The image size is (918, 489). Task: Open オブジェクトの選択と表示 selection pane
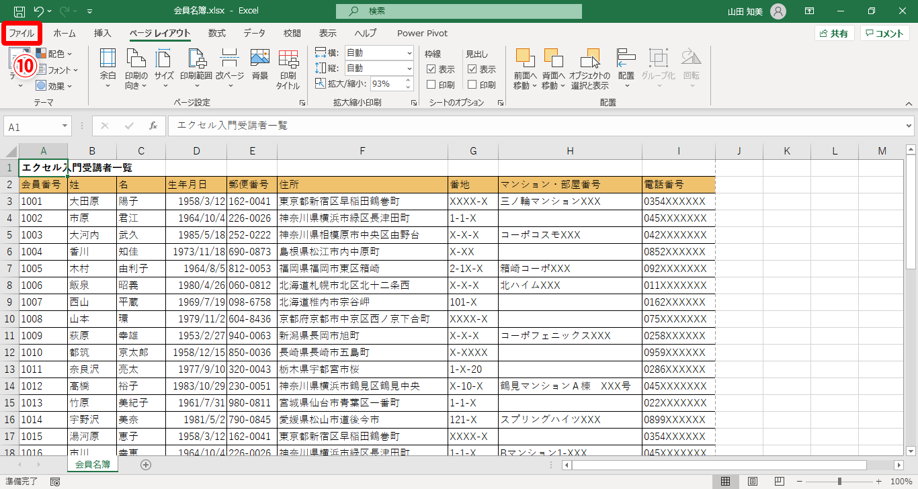(591, 69)
